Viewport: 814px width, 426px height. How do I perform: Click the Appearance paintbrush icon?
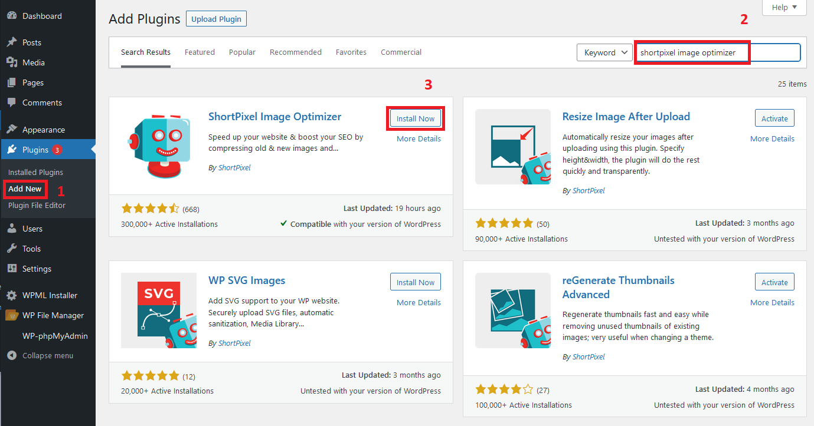click(11, 130)
